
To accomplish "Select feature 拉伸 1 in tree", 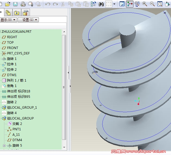I will pyautogui.click(x=12, y=64).
